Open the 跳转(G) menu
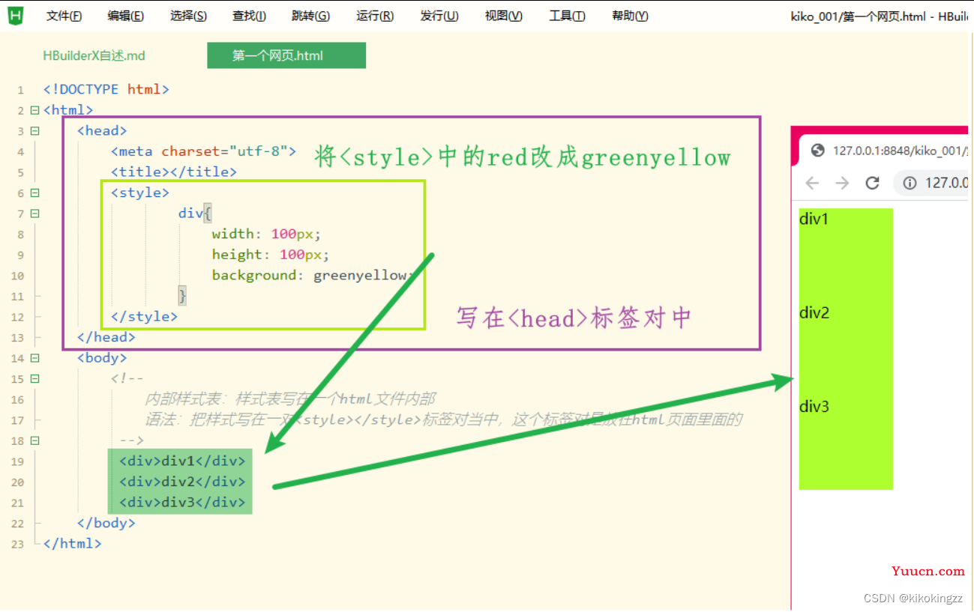 pos(310,16)
